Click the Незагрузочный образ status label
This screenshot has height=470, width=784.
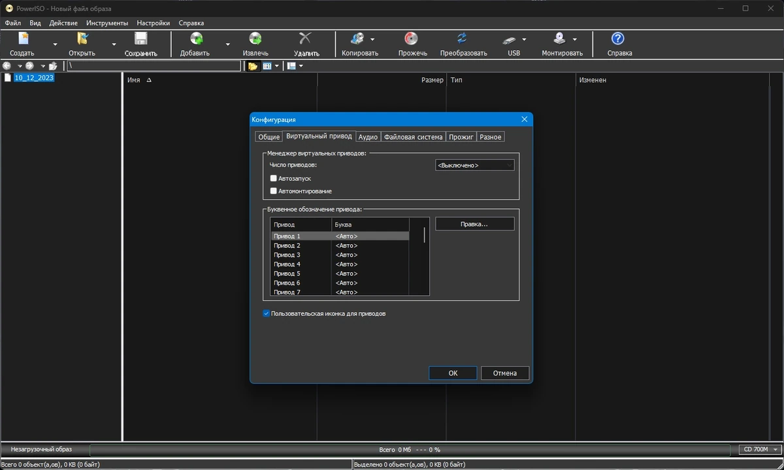tap(41, 449)
